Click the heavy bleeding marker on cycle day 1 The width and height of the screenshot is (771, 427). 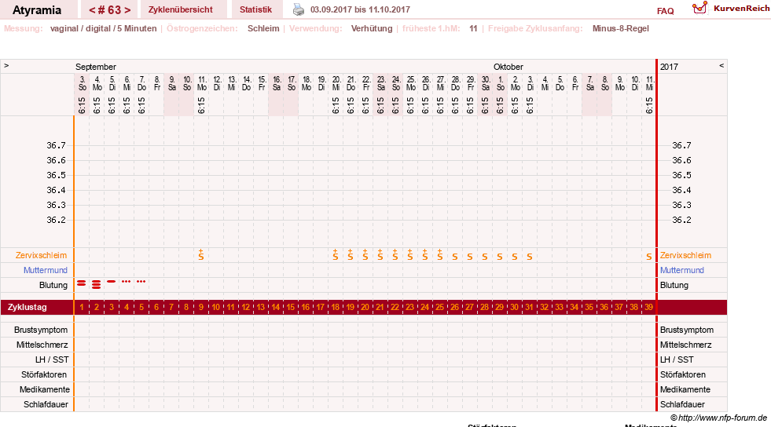click(82, 283)
